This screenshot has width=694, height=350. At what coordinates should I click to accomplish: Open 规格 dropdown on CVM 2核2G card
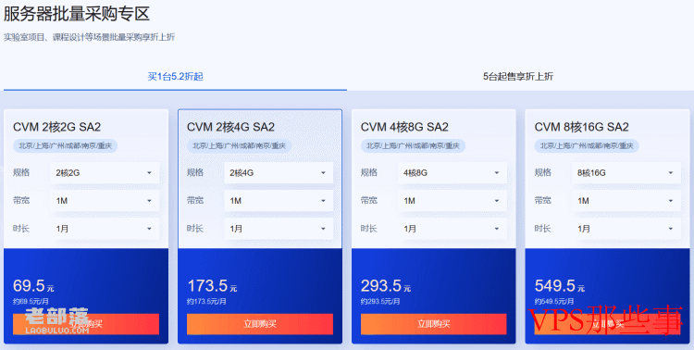105,173
